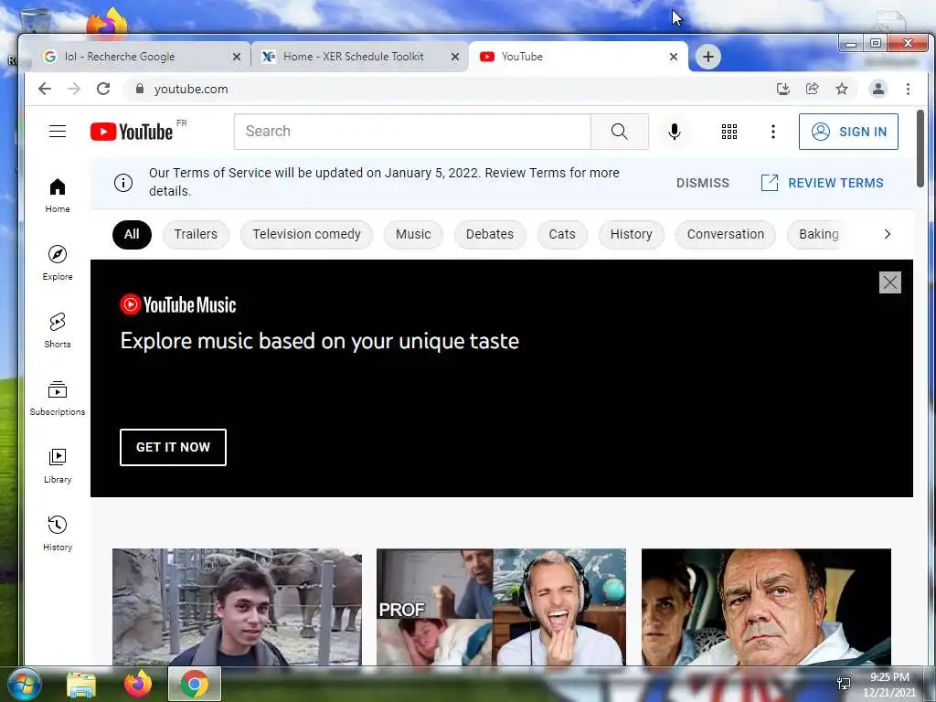
Task: Click the install app icon in address bar
Action: coord(782,89)
